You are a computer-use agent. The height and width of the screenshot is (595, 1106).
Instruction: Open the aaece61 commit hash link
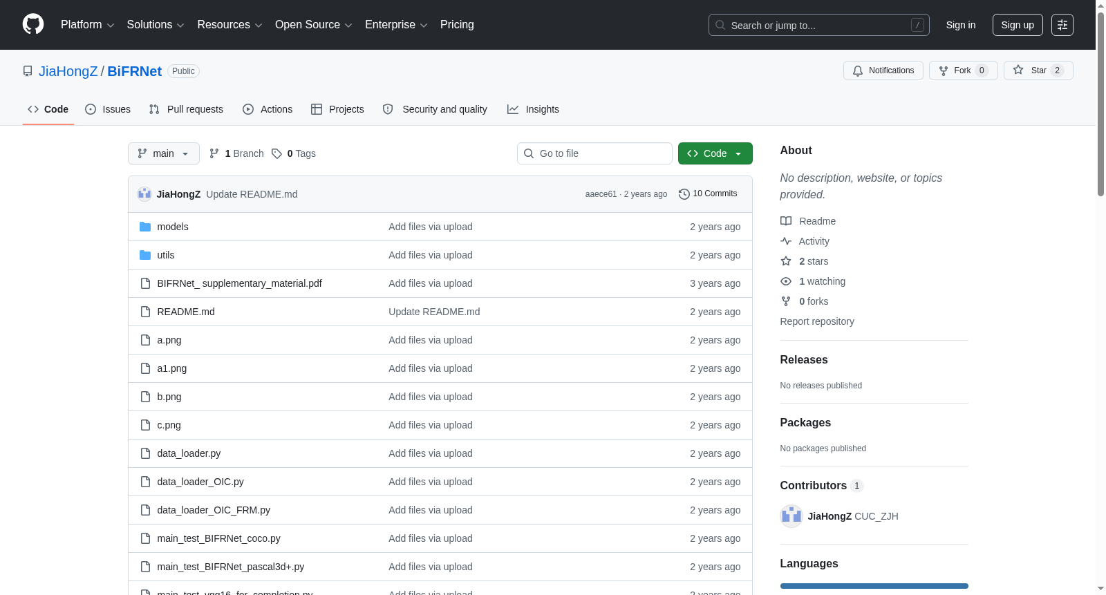(601, 194)
